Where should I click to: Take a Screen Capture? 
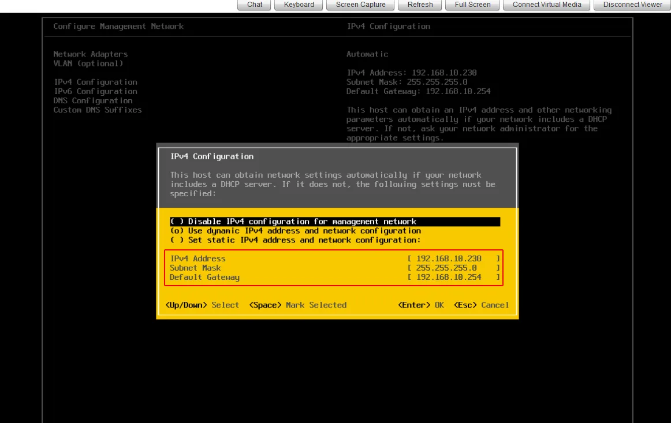(360, 5)
